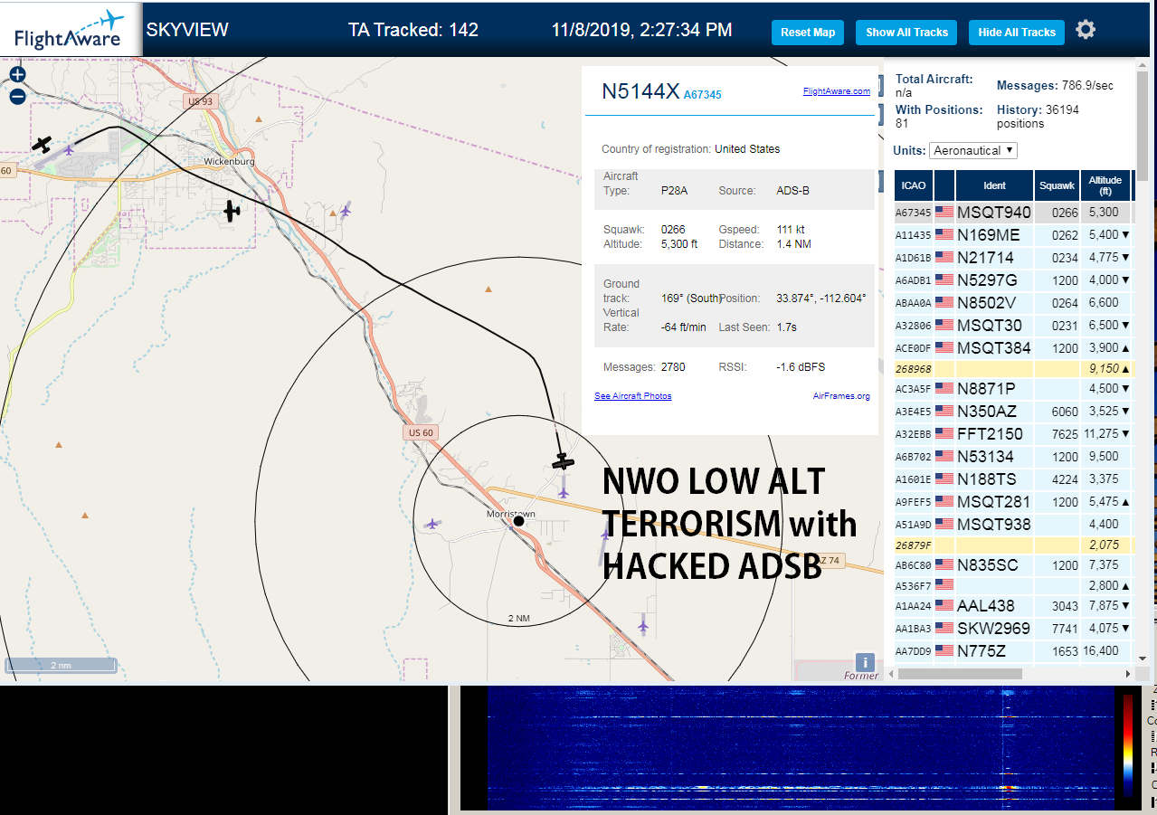This screenshot has width=1157, height=815.
Task: Select the selected black aircraft near Morristown
Action: tap(564, 461)
